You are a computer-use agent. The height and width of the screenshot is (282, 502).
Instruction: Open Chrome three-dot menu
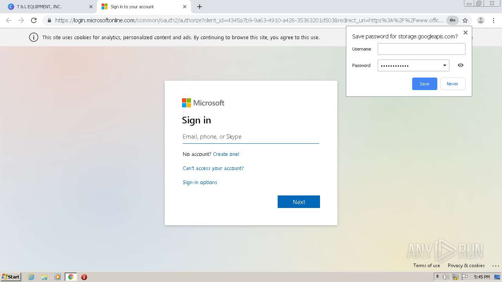tap(493, 20)
